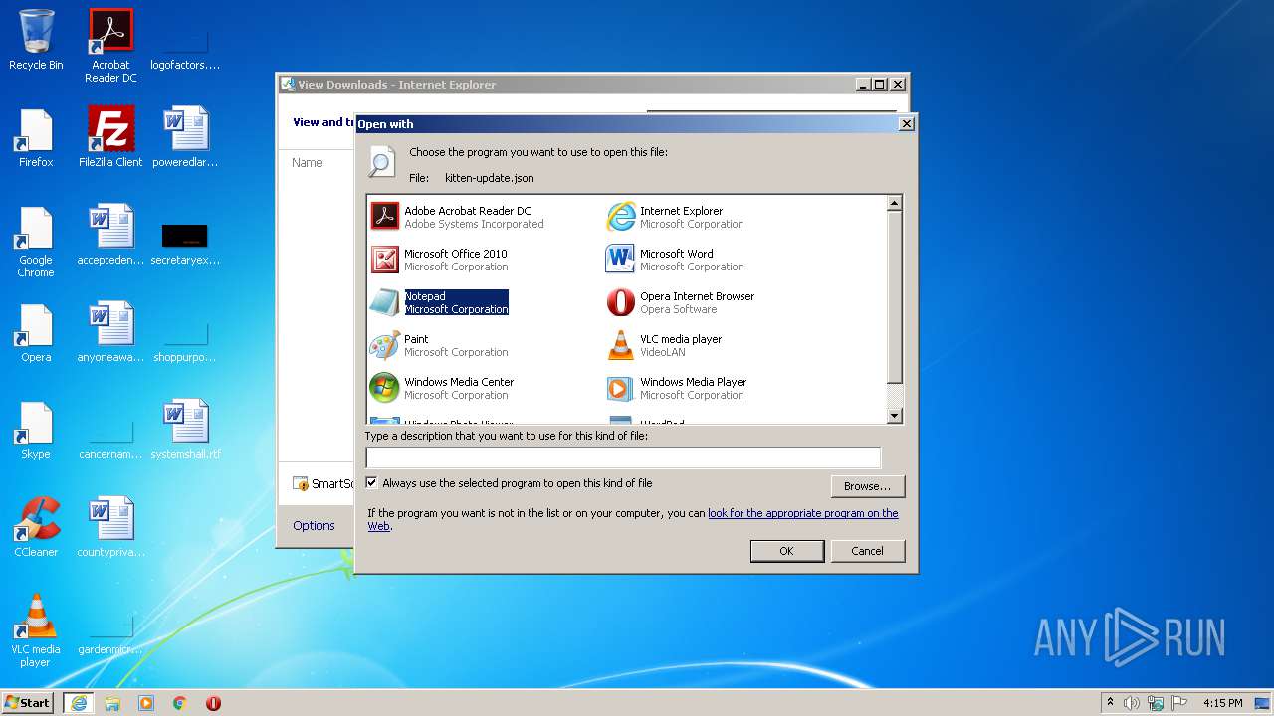
Task: Click into the file description text field
Action: point(623,457)
